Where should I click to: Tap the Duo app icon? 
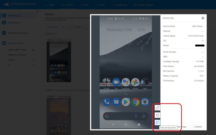[116, 82]
